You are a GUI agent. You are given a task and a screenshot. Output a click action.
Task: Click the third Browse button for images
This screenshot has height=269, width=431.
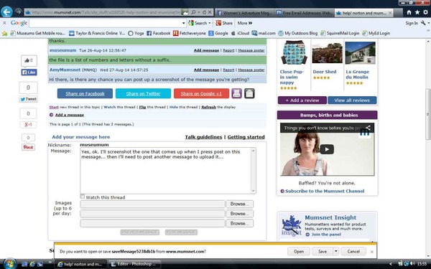click(239, 223)
